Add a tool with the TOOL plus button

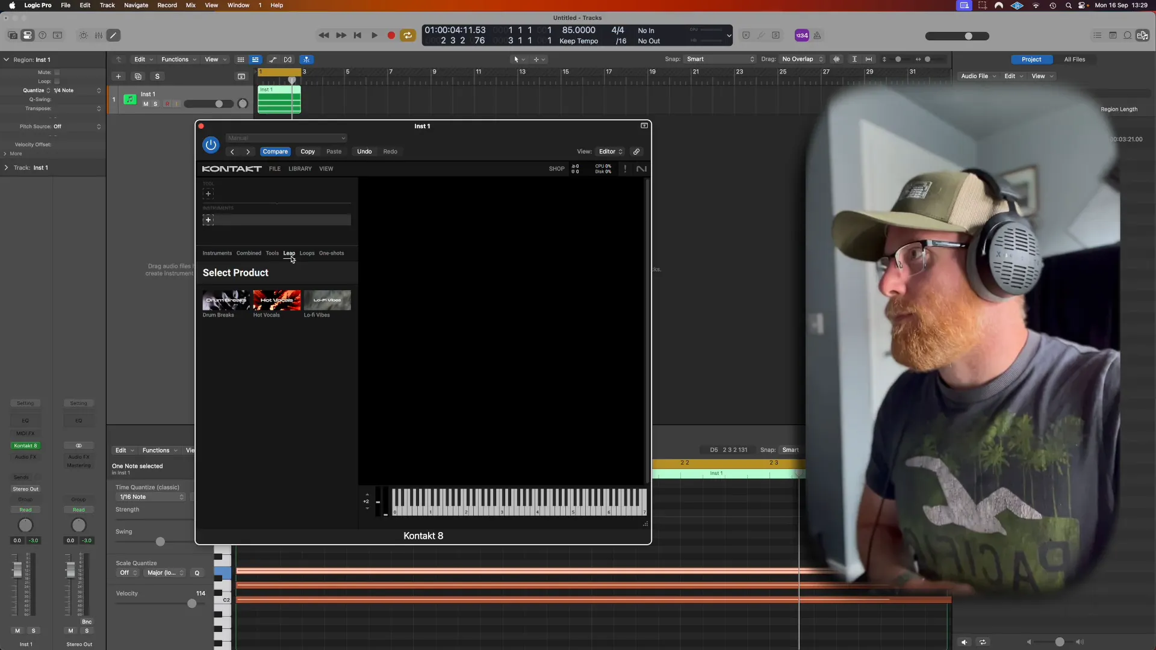208,194
